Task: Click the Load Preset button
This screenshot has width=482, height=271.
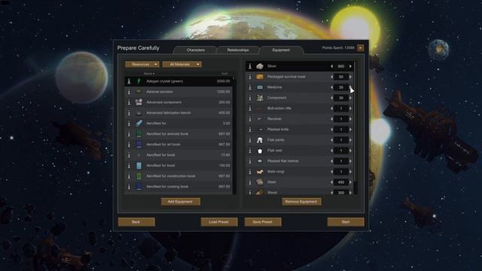Action: click(219, 222)
